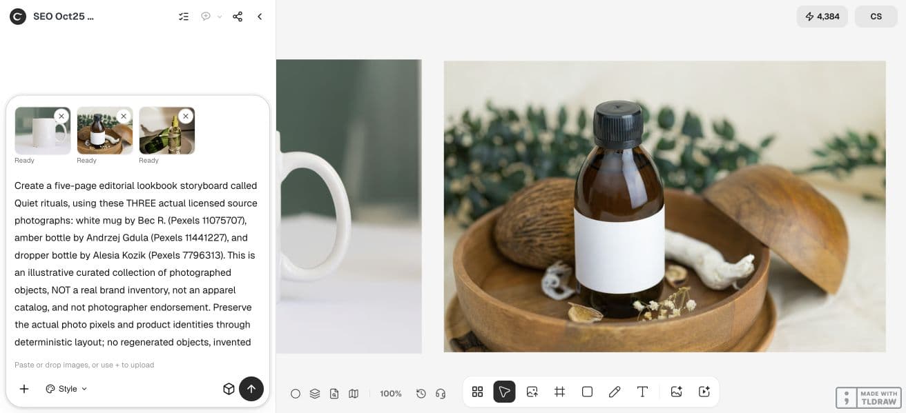Open the Style dropdown
The width and height of the screenshot is (906, 413).
click(66, 389)
